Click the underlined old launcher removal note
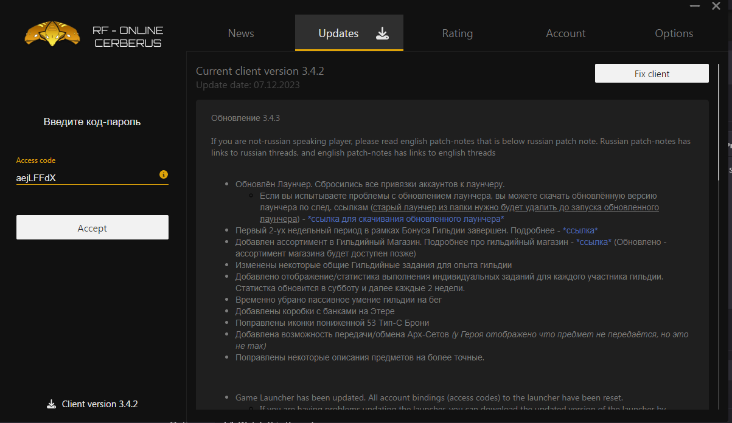The image size is (732, 423). pyautogui.click(x=515, y=207)
